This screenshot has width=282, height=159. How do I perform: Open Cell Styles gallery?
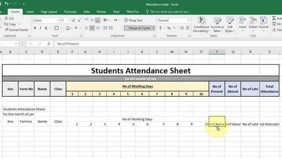[x=230, y=25]
